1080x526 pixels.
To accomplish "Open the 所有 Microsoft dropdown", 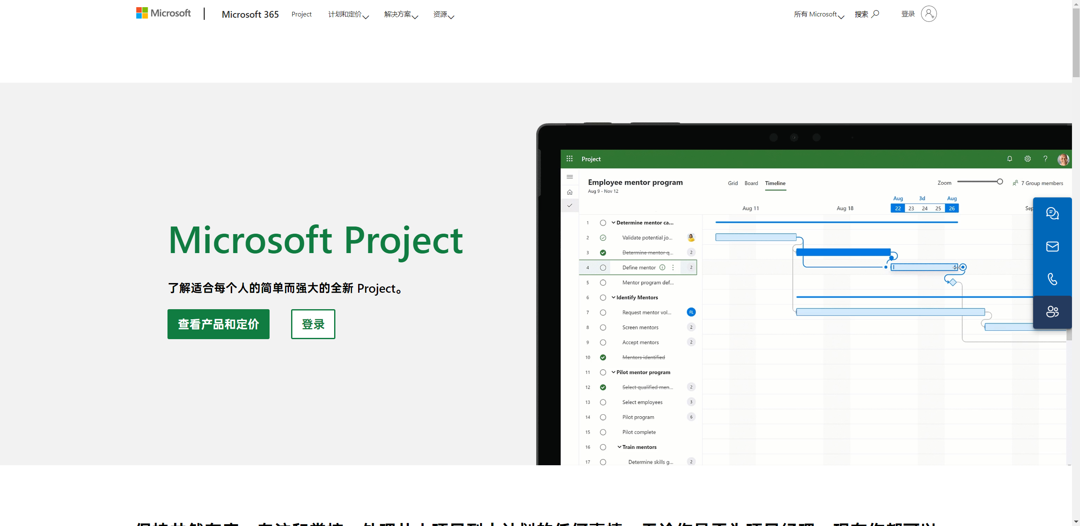I will [819, 14].
